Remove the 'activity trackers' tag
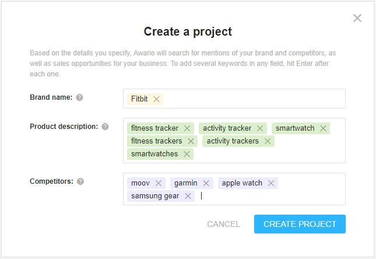 268,141
